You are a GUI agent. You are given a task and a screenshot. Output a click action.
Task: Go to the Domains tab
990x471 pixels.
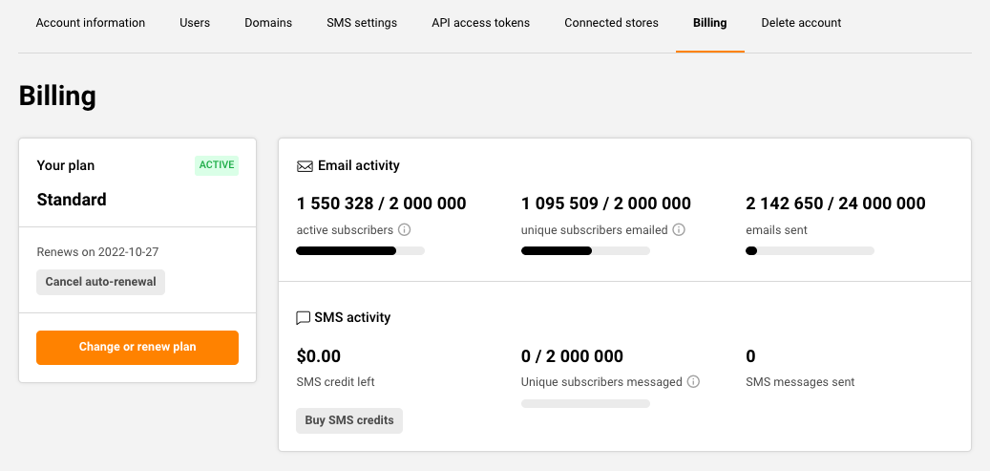(268, 23)
